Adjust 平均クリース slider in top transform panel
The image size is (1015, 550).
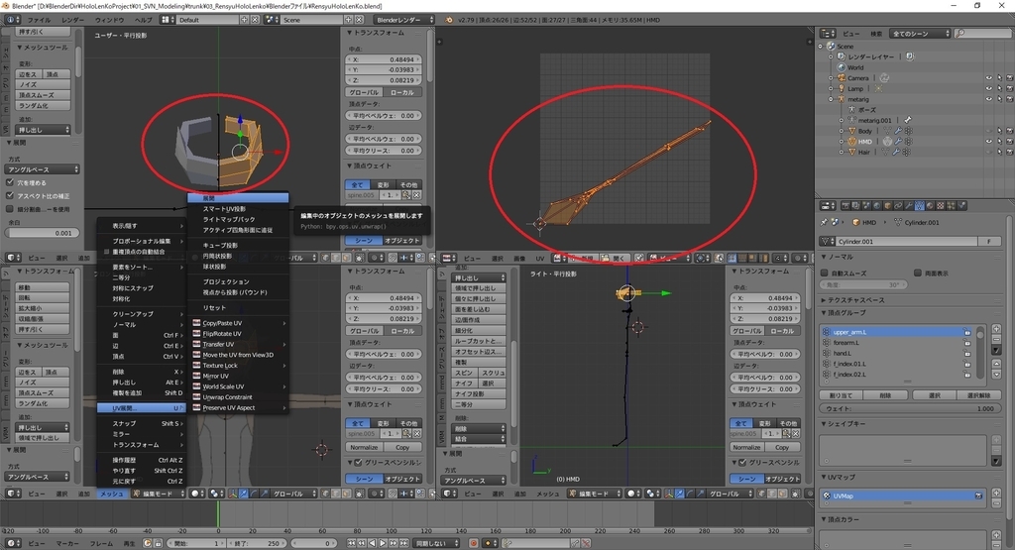point(384,151)
